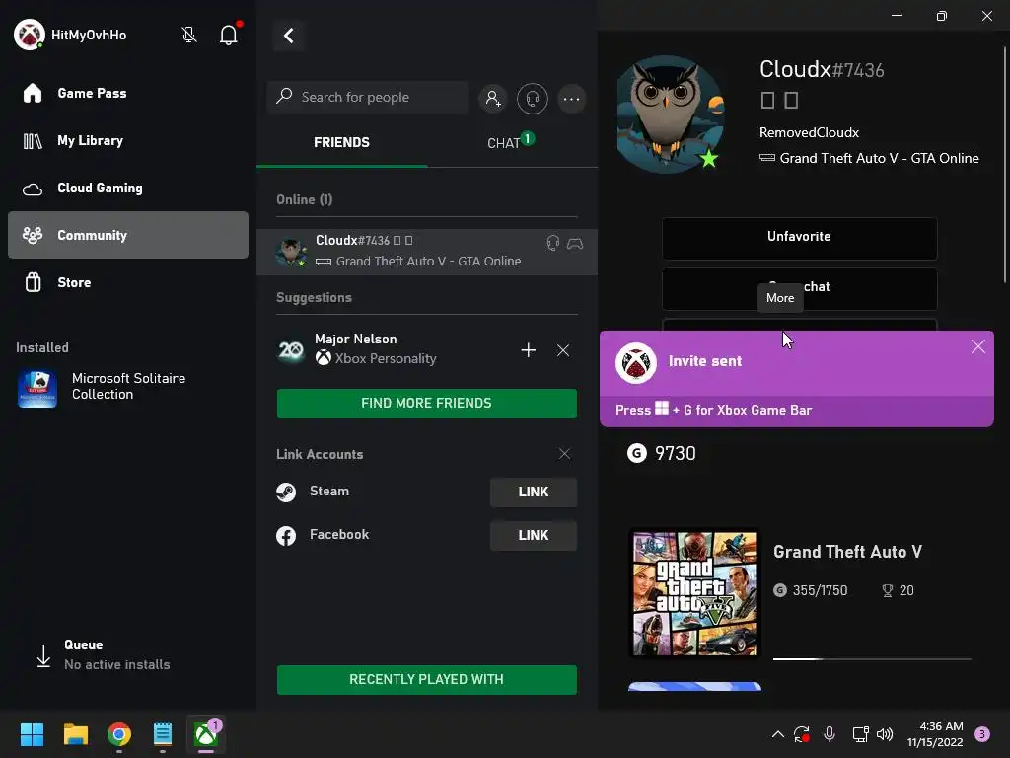Screen dimensions: 1010x758
Task: Link the Steam account
Action: pyautogui.click(x=534, y=492)
